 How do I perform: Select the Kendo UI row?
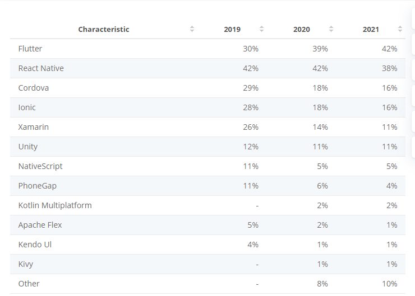click(208, 245)
